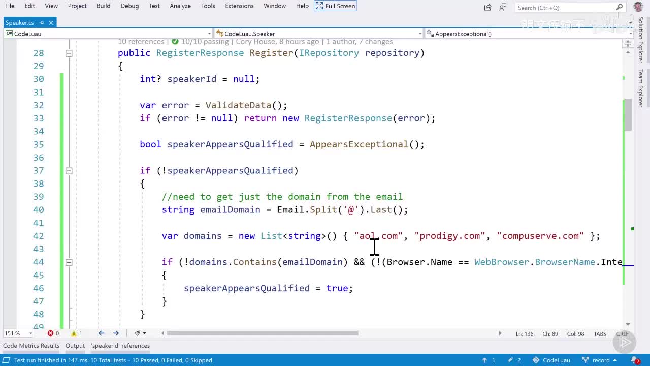This screenshot has height=366, width=650.
Task: Open the Team Explorer side tab
Action: [641, 88]
